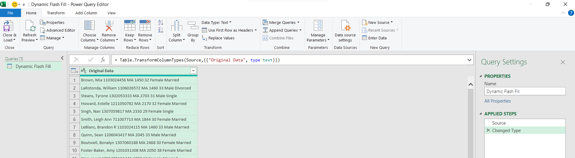Sort descending Z to A
The height and width of the screenshot is (158, 575).
161,30
